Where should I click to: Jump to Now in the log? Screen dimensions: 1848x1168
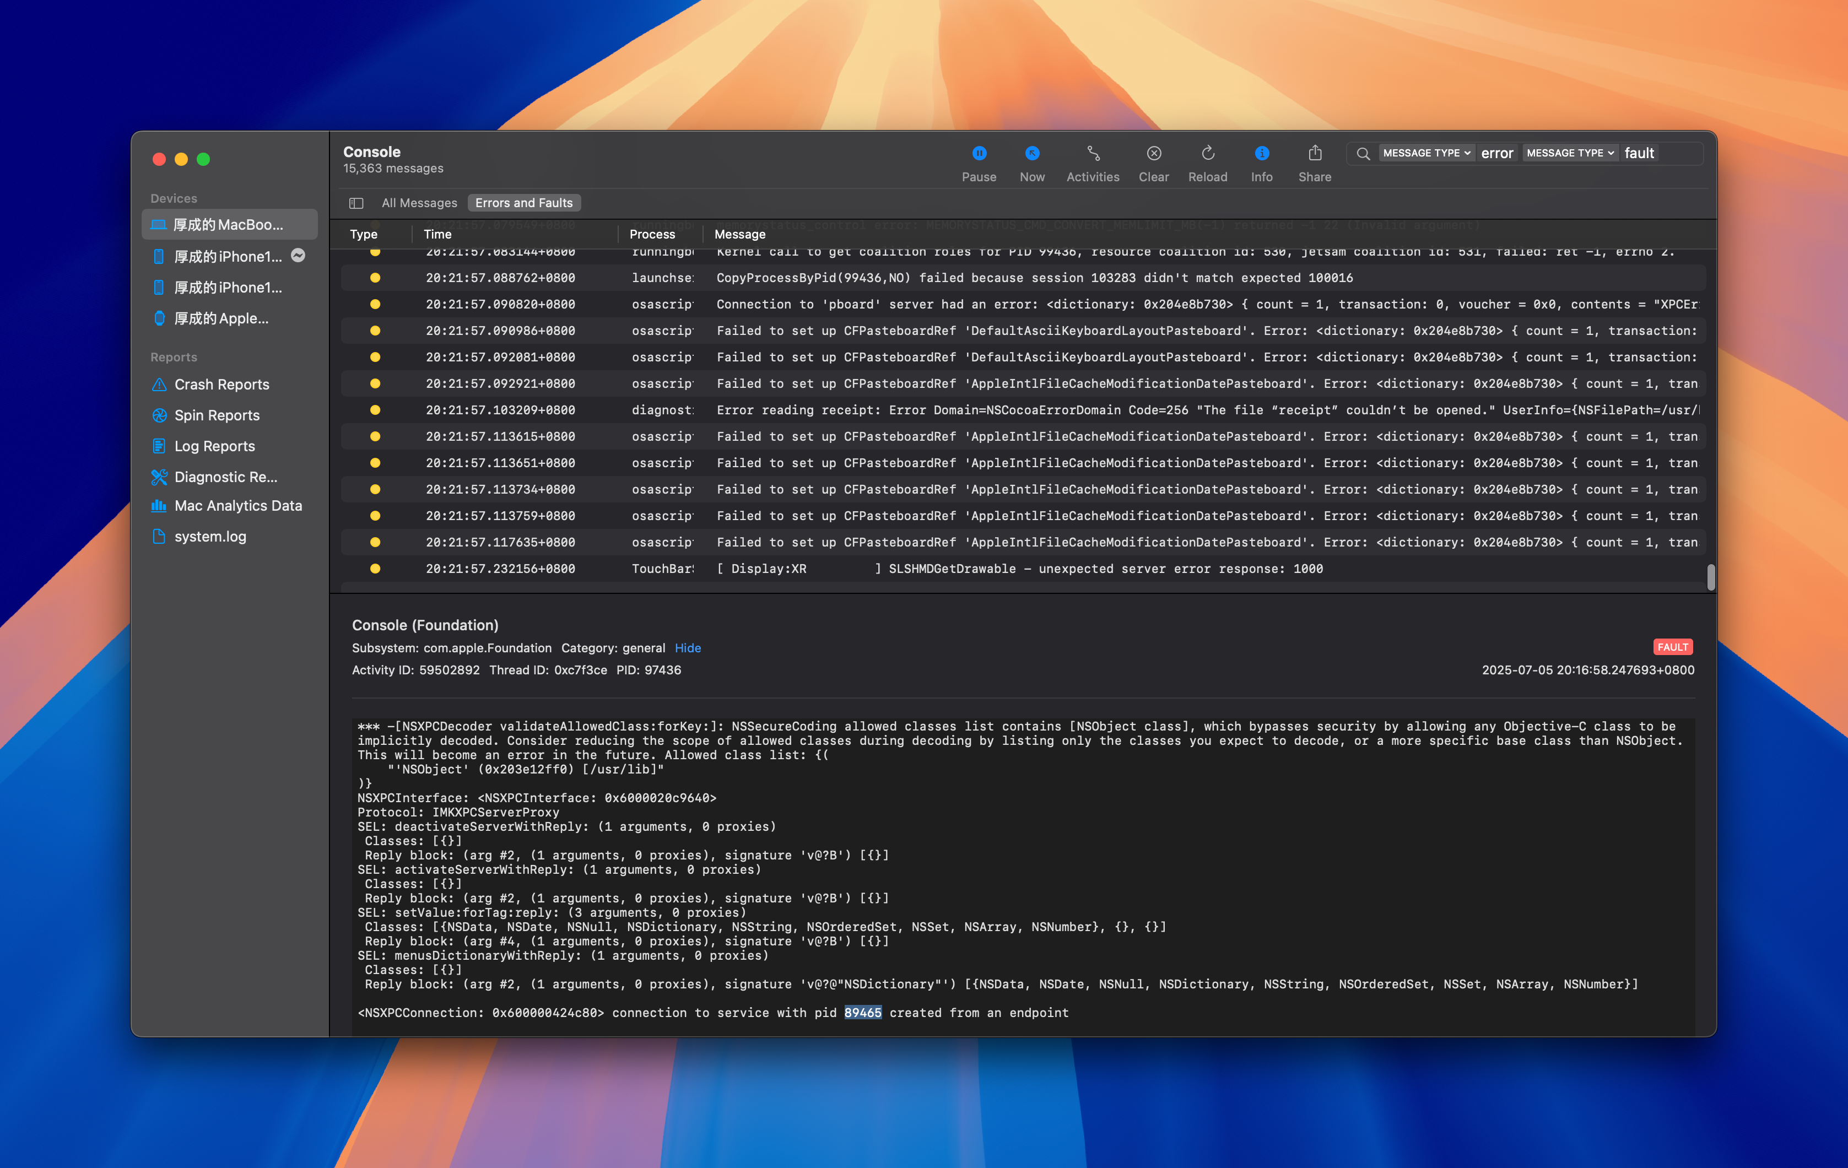coord(1031,162)
